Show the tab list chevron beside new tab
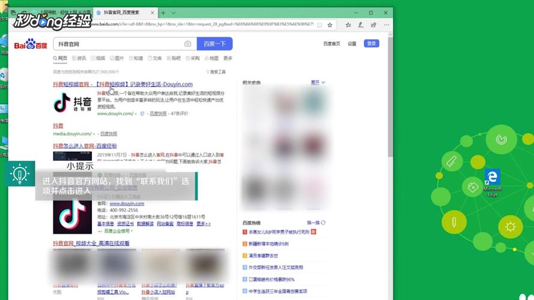The width and height of the screenshot is (534, 300). 174,13
